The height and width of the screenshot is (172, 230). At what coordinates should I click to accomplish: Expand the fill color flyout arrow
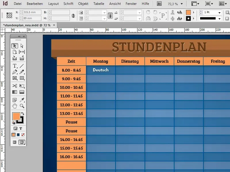pyautogui.click(x=193, y=12)
